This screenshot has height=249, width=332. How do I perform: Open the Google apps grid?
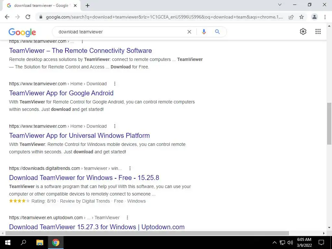(x=318, y=31)
